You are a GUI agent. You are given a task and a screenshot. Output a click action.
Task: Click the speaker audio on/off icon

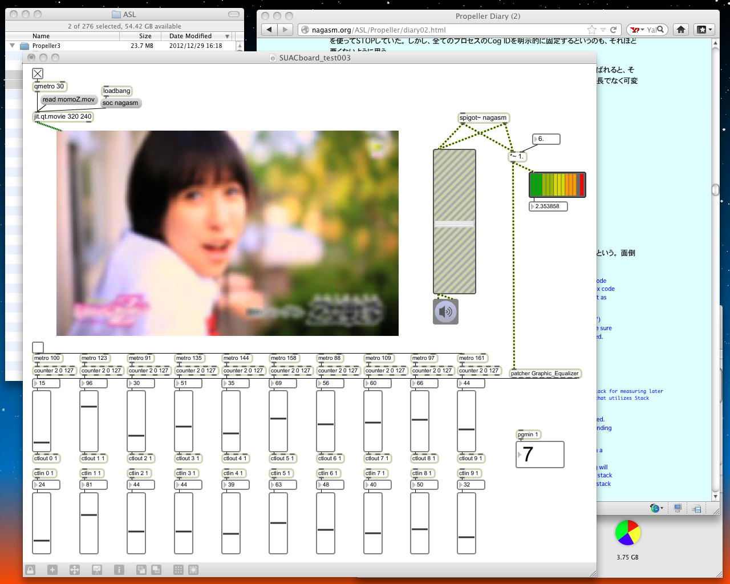(445, 312)
